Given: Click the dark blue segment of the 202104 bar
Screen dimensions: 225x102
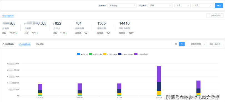Looking at the screenshot, I should tap(80, 92).
